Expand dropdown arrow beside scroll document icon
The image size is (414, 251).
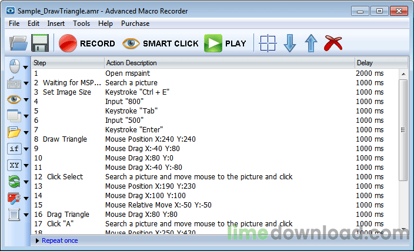click(26, 215)
